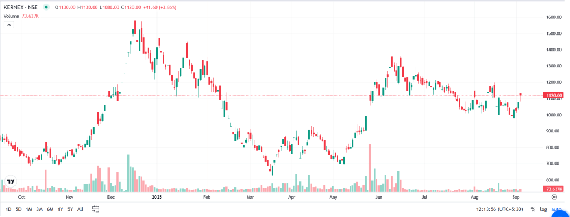Collapse the indicator legend with the arrow button
570x217 pixels.
9,24
